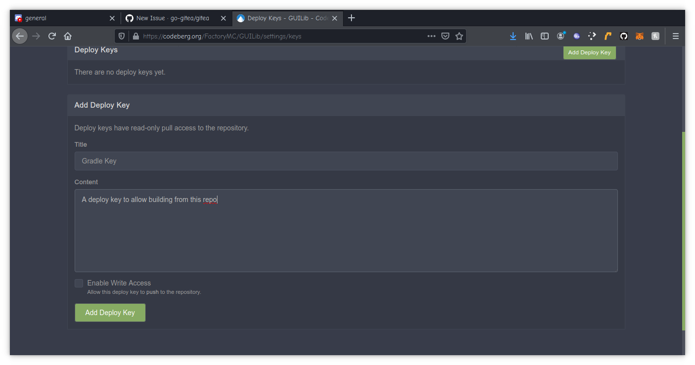Switch to the New Issue gitea tab

tap(171, 18)
